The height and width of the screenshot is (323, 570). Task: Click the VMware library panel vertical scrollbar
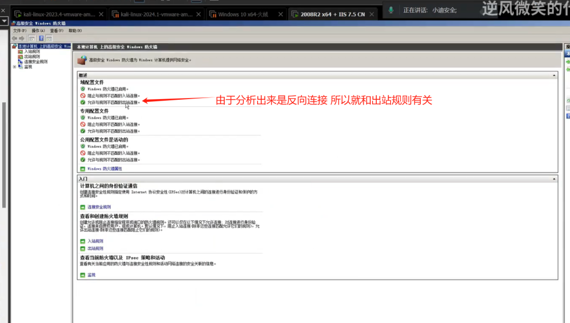pyautogui.click(x=4, y=155)
